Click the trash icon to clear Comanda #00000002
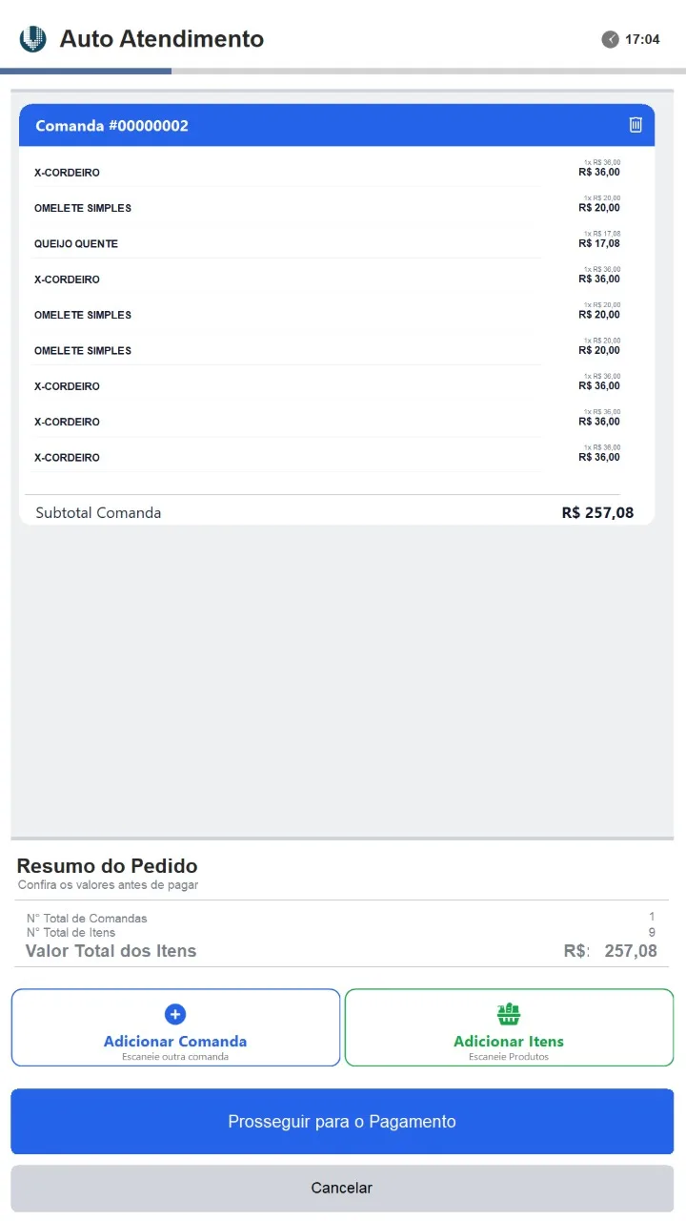 point(636,124)
